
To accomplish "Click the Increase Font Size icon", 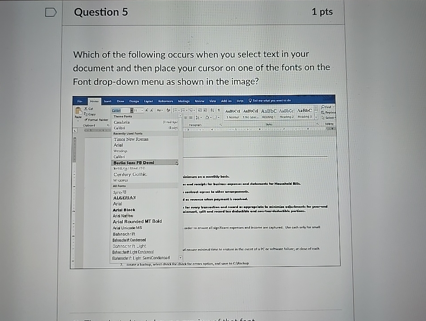I will [146, 110].
